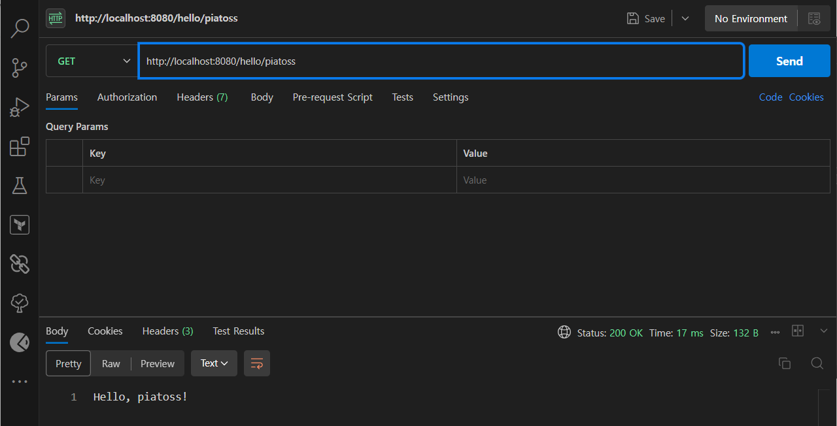Viewport: 837px width, 426px height.
Task: Open the Terraform icon in the sidebar
Action: tap(20, 225)
